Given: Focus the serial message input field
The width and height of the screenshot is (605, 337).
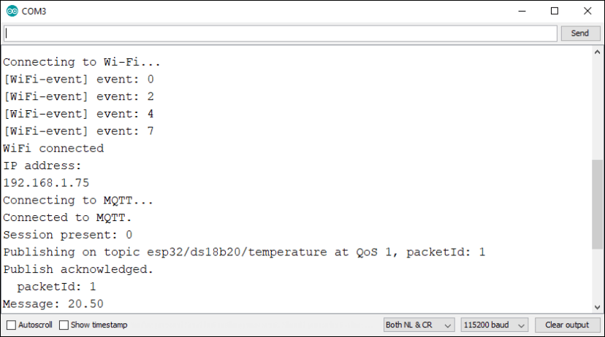Looking at the screenshot, I should [x=281, y=34].
